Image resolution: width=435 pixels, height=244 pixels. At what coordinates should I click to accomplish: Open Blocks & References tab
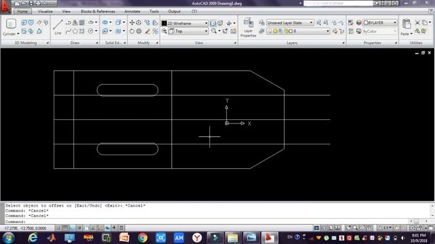98,12
